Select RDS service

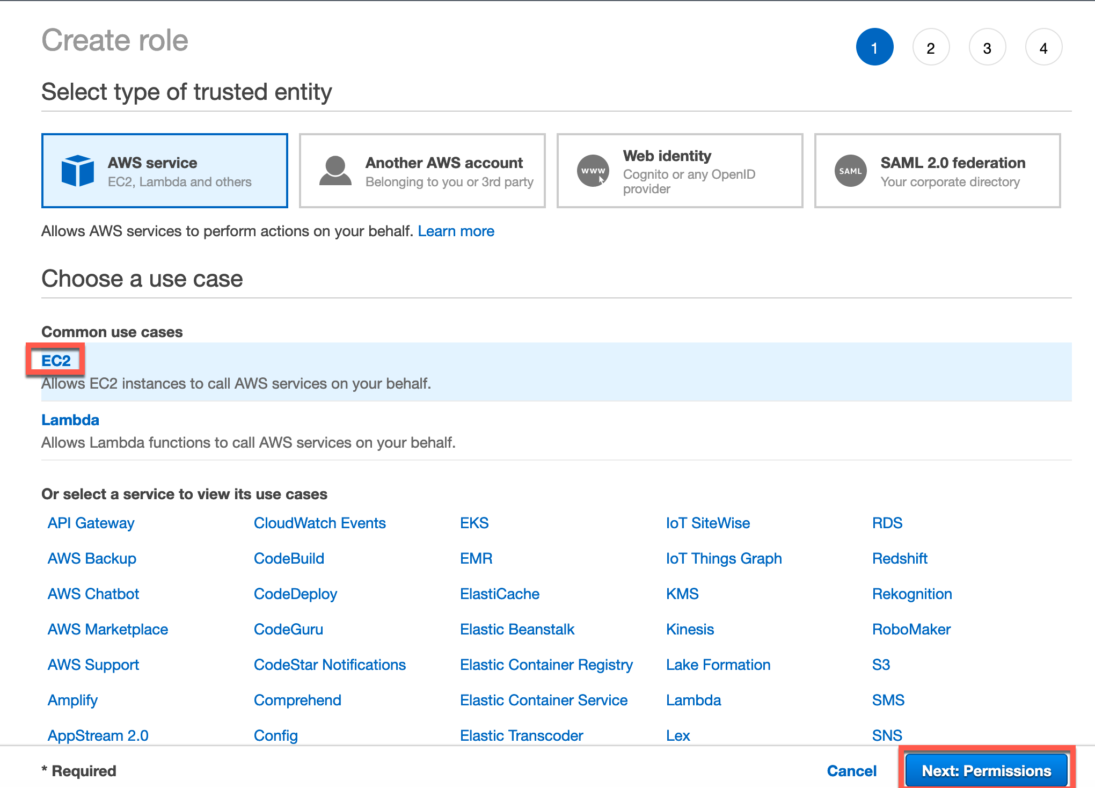tap(887, 523)
